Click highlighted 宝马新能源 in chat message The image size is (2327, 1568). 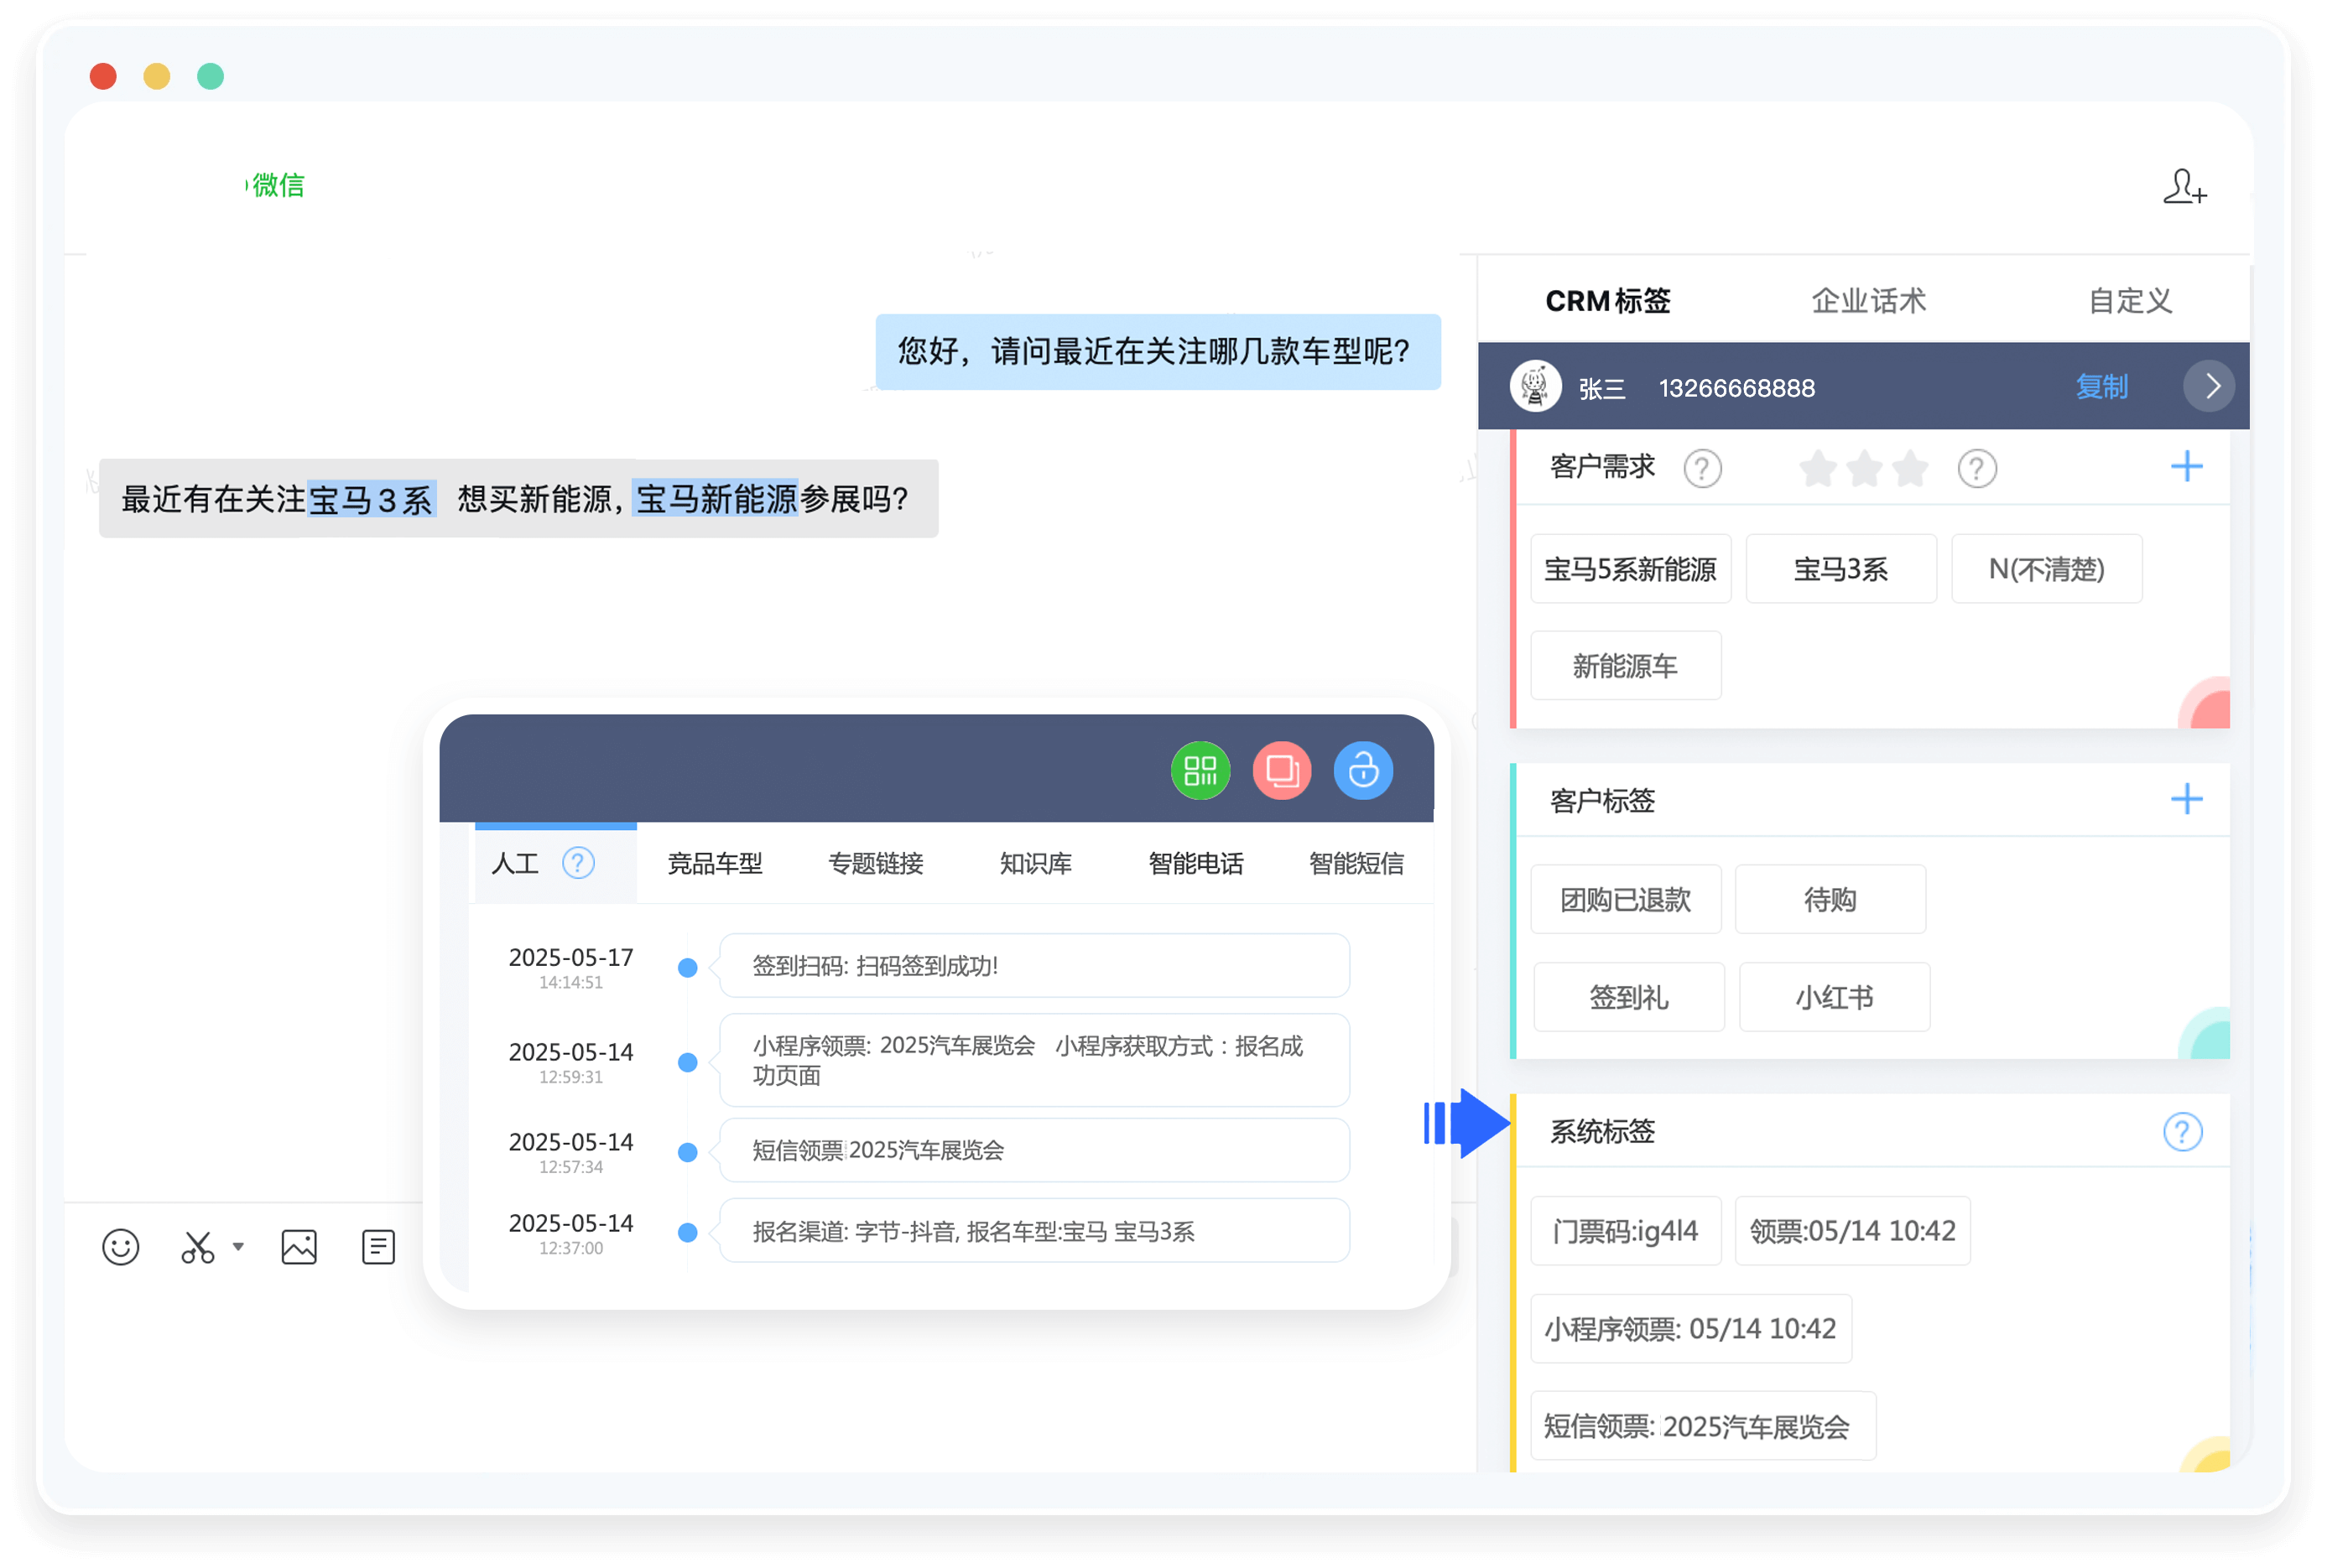point(716,498)
